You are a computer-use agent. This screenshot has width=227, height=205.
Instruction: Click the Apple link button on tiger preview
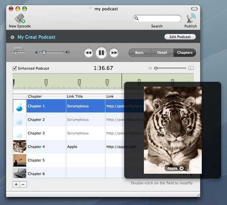[175, 168]
